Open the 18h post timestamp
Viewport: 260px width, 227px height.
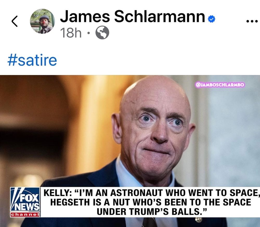coord(71,33)
